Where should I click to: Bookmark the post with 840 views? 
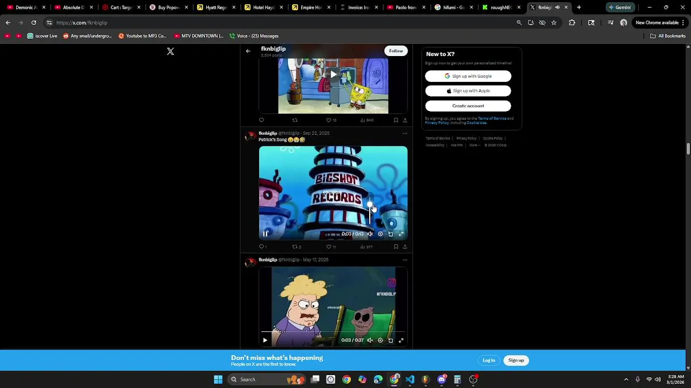396,120
